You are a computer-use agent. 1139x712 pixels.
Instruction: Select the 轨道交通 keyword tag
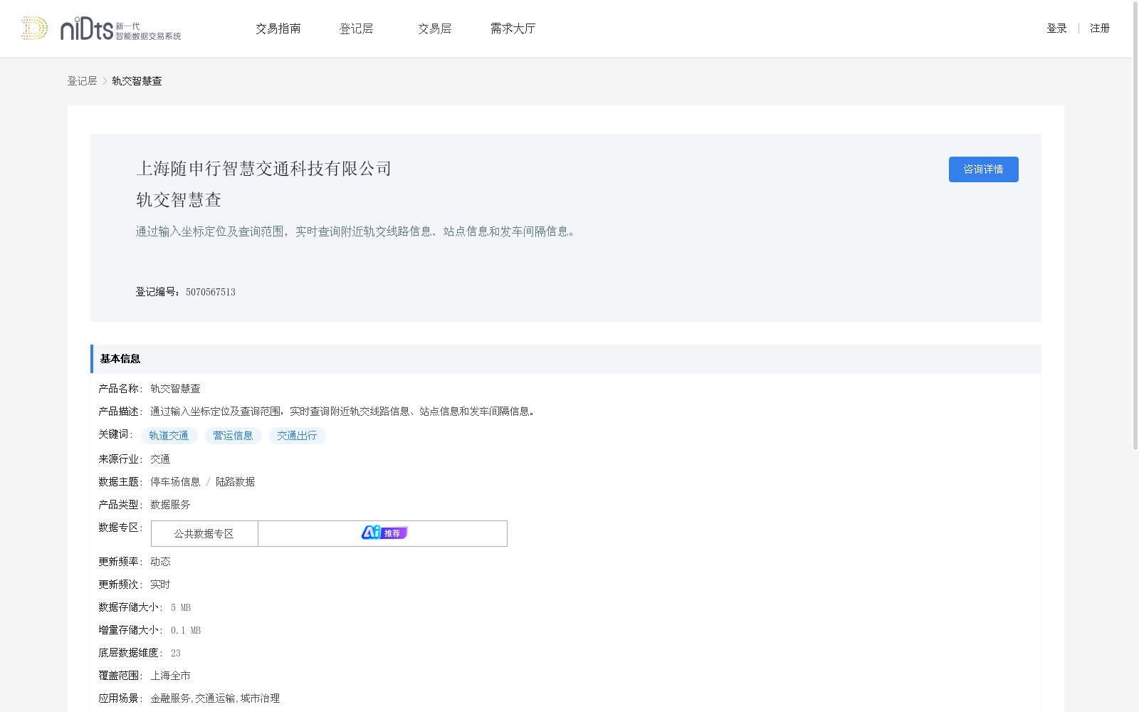coord(169,436)
